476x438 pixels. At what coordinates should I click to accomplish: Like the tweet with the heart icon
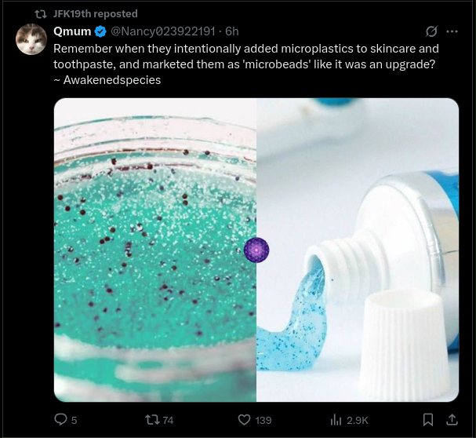(244, 420)
